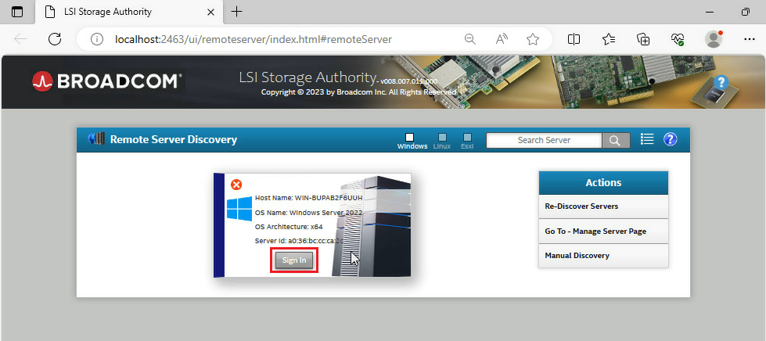Click the LSI Storage Authority banner title
Image resolution: width=766 pixels, height=341 pixels.
pos(309,77)
